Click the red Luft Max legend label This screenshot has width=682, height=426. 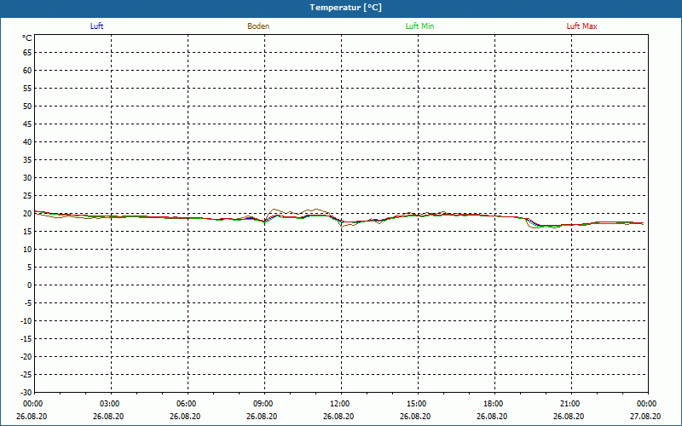pyautogui.click(x=581, y=26)
